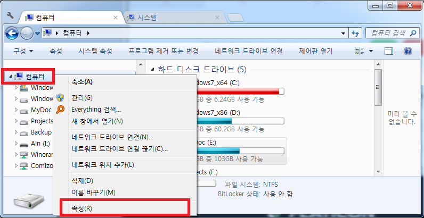
Task: Toggle the preview pane icon
Action: (388, 51)
